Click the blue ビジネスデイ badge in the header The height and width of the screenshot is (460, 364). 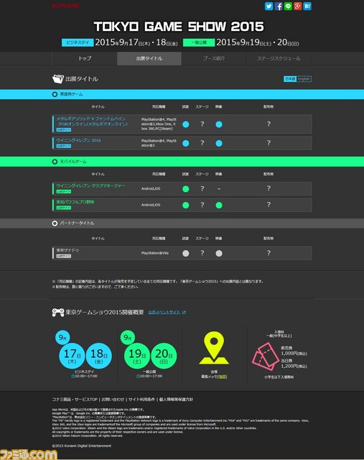click(x=78, y=42)
